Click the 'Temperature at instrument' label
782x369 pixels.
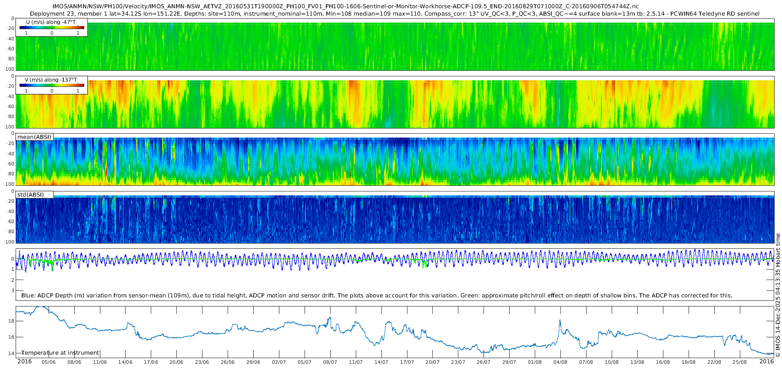[x=60, y=353]
